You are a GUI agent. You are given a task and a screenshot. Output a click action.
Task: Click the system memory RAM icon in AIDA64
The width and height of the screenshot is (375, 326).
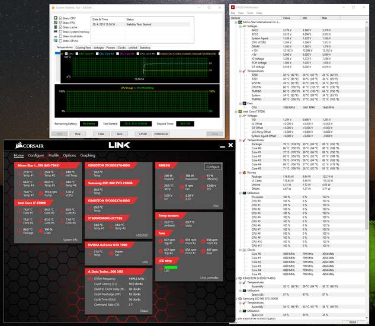point(56,31)
